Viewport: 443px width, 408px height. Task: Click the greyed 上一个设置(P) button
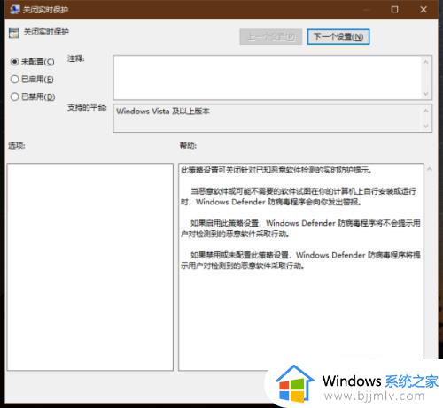click(271, 37)
